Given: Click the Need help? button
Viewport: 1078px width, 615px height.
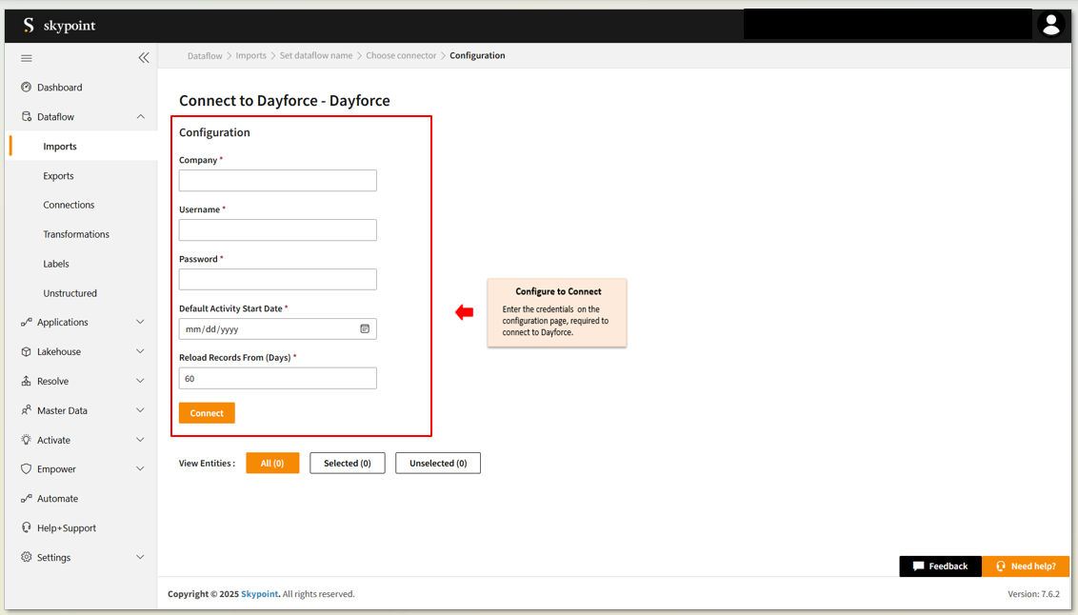Looking at the screenshot, I should pos(1026,566).
